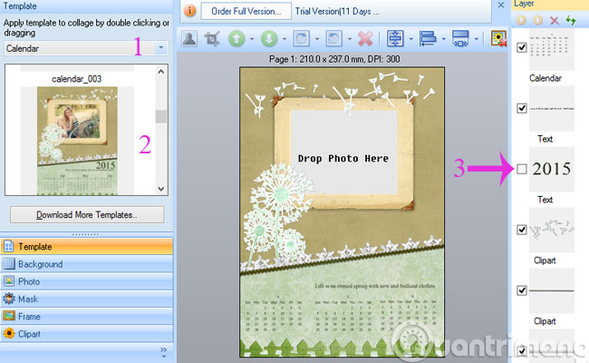Delete layer with red X in Layer panel
This screenshot has width=589, height=363.
tap(555, 20)
